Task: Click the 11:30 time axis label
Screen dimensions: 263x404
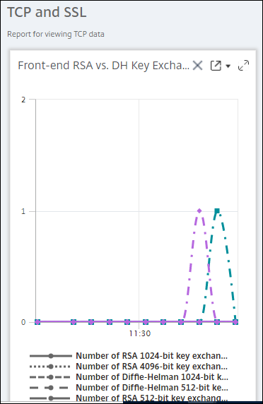Action: pos(140,333)
